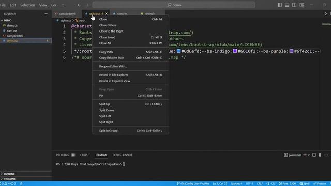Close the style.css editor tab
Viewport: 331px width, 186px height.
click(x=106, y=14)
